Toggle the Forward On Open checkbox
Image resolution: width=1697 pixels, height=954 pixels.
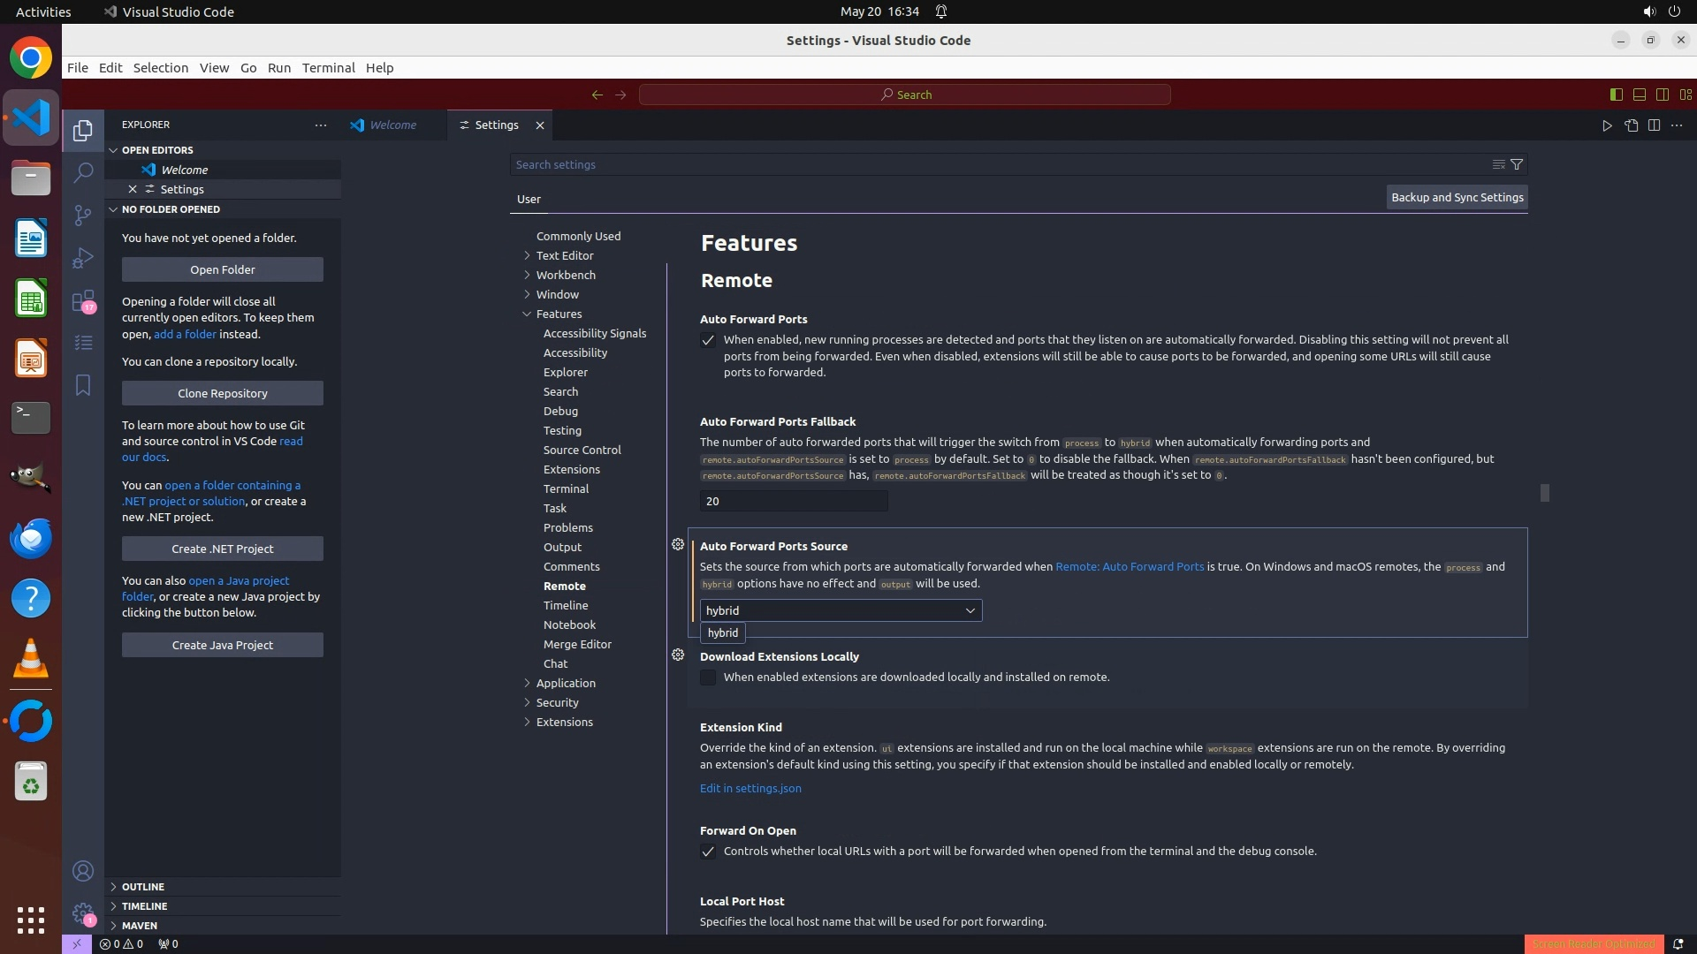[708, 852]
